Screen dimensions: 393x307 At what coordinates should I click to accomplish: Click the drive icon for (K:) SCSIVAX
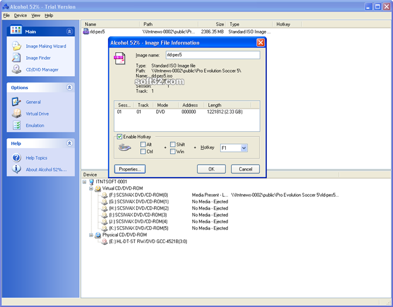point(104,228)
